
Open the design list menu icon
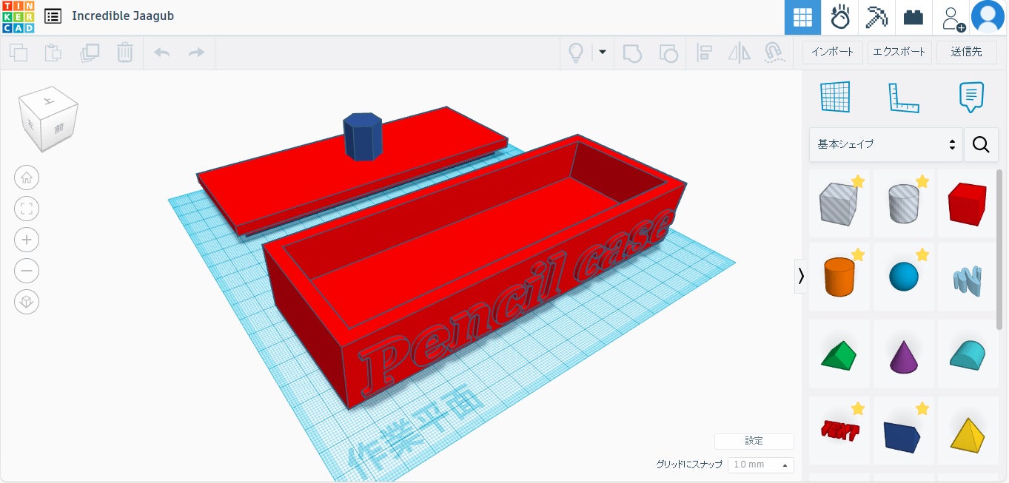53,16
